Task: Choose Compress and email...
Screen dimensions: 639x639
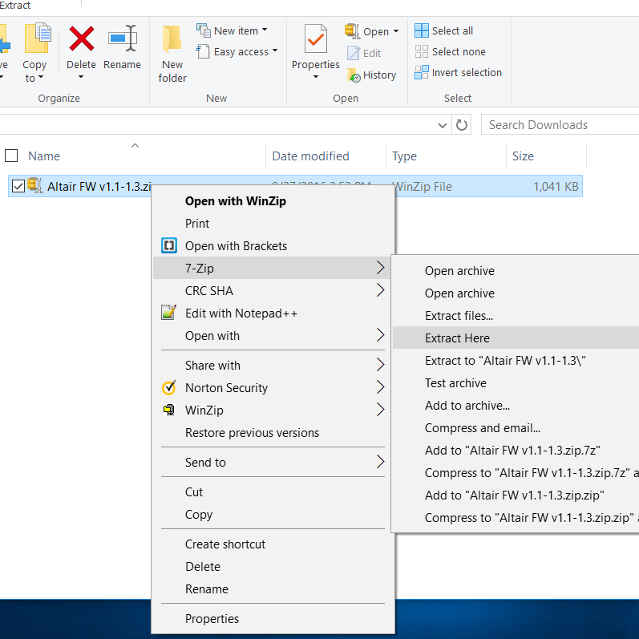Action: pyautogui.click(x=516, y=427)
